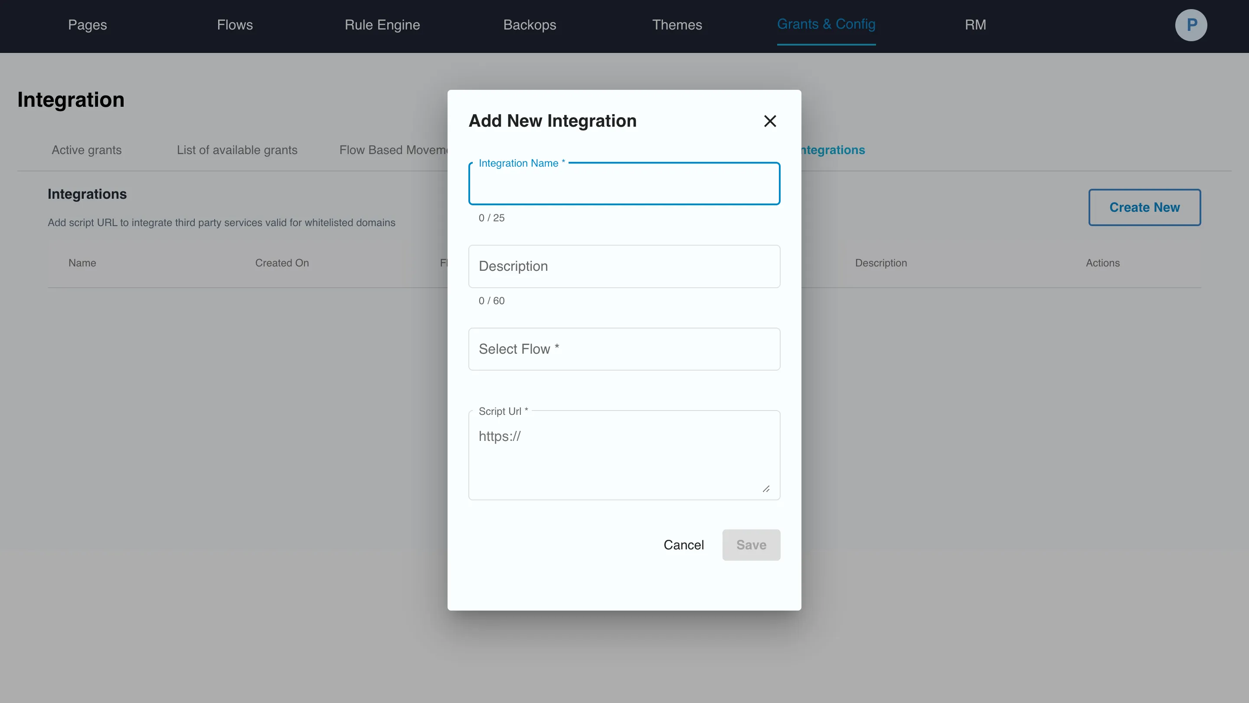
Task: Click the Description column header in table
Action: tap(881, 263)
